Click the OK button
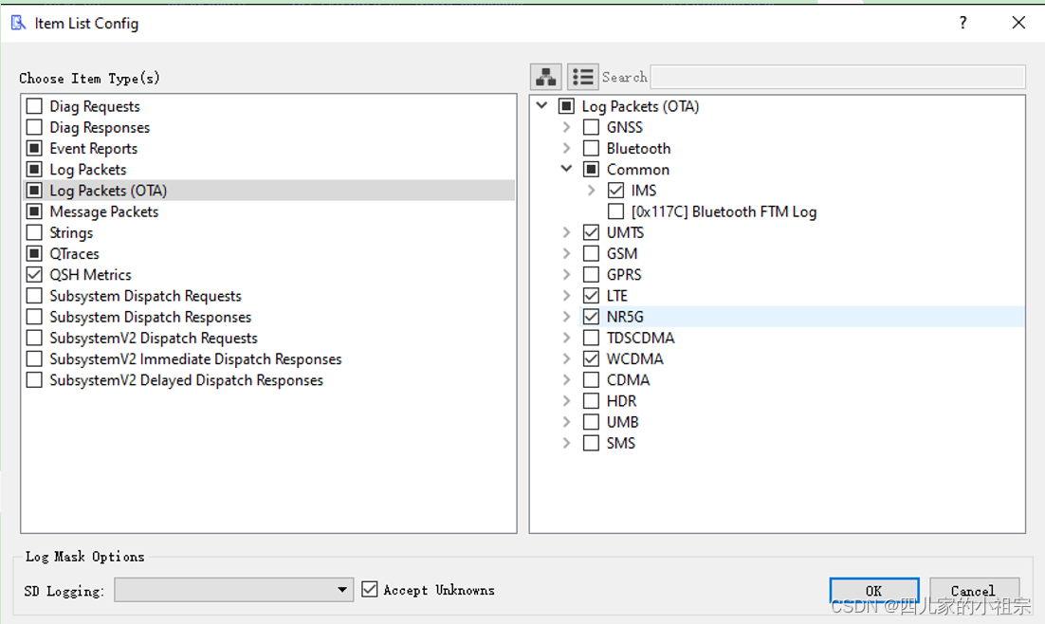 tap(873, 591)
